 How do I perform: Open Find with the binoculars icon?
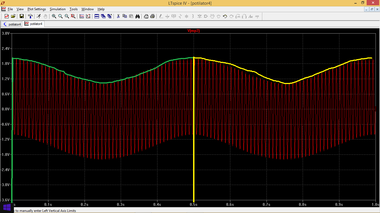click(x=137, y=16)
